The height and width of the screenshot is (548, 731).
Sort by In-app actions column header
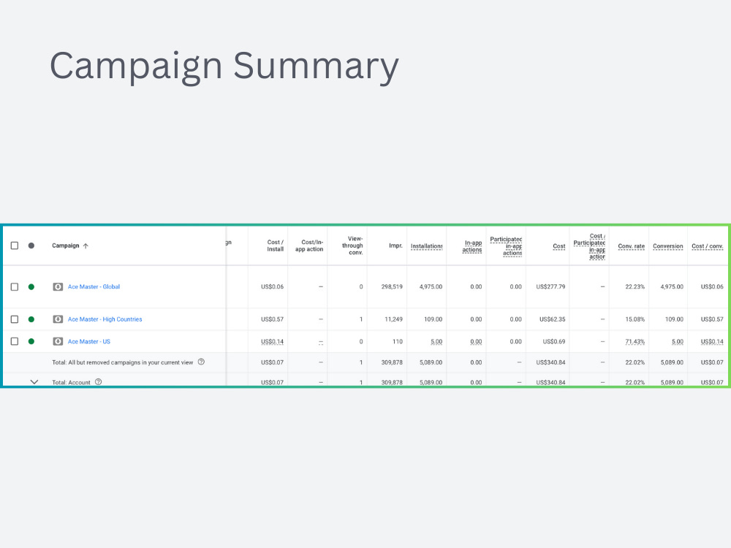[472, 246]
